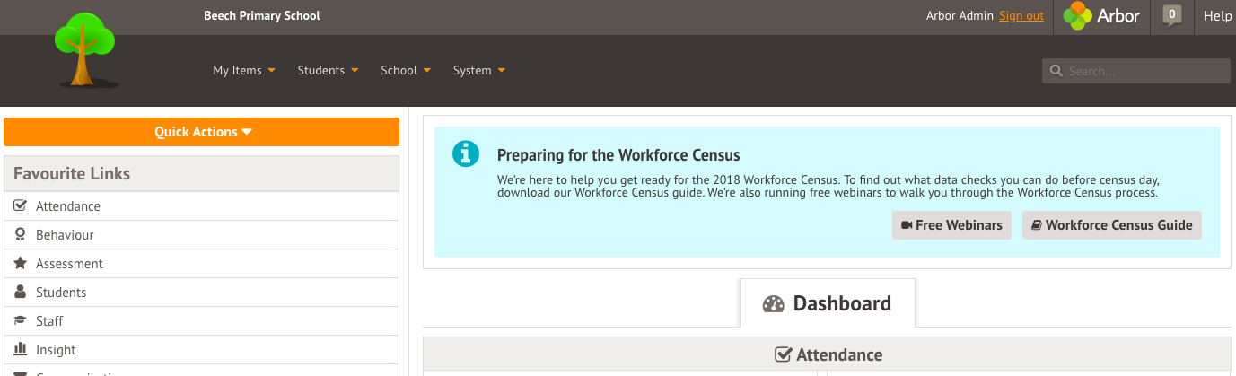Open the Workforce Census Guide
The image size is (1236, 376).
(1112, 225)
